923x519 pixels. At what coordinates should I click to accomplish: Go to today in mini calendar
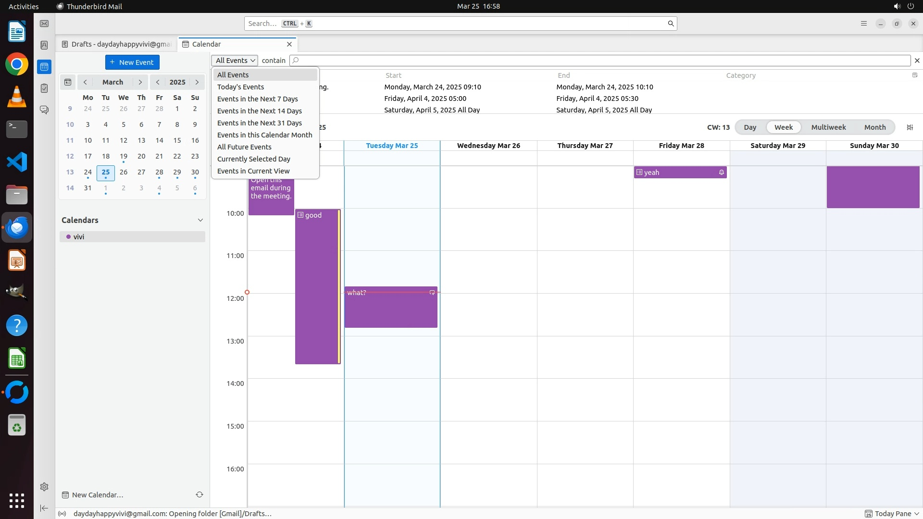(68, 82)
